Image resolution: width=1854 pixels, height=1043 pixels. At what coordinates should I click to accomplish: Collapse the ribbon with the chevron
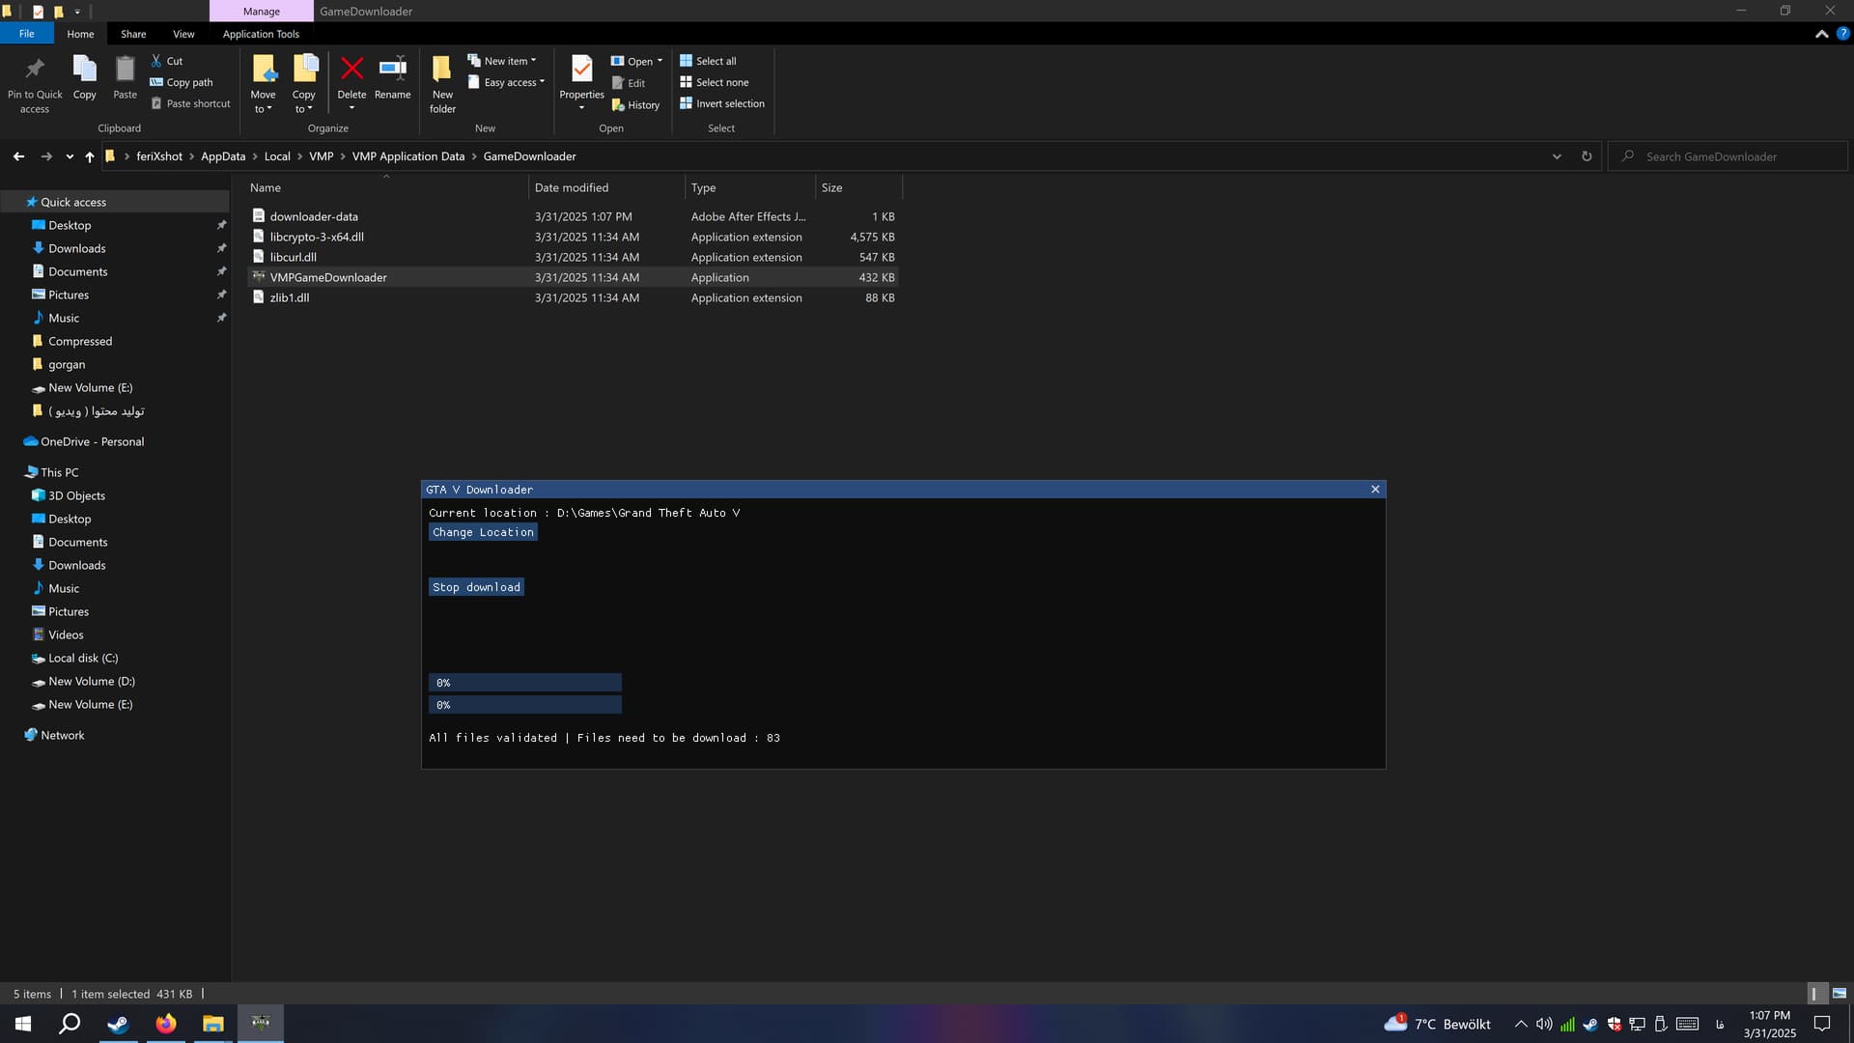tap(1821, 34)
